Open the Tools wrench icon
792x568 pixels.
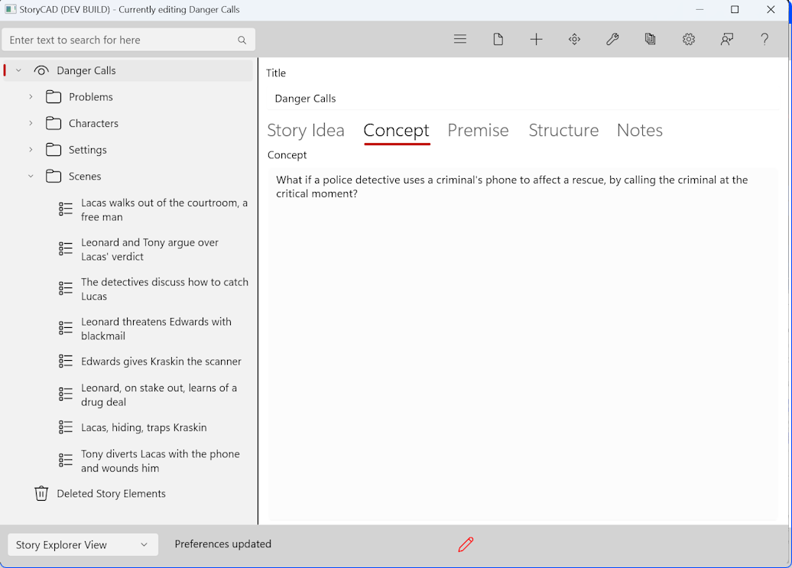point(612,40)
